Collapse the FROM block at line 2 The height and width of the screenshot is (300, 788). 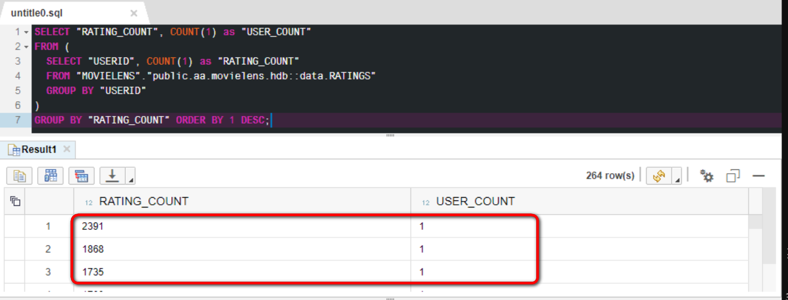[x=26, y=47]
